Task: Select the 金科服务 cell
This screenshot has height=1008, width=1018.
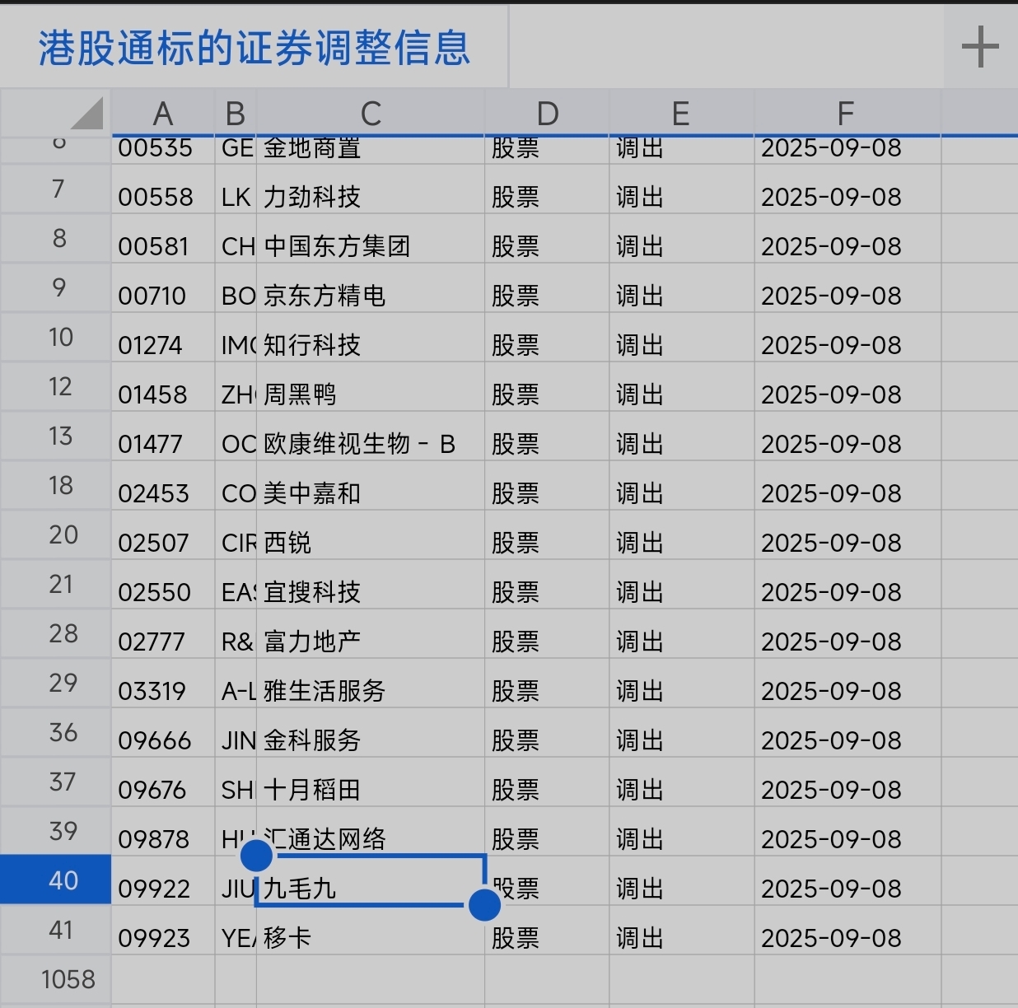Action: tap(371, 733)
